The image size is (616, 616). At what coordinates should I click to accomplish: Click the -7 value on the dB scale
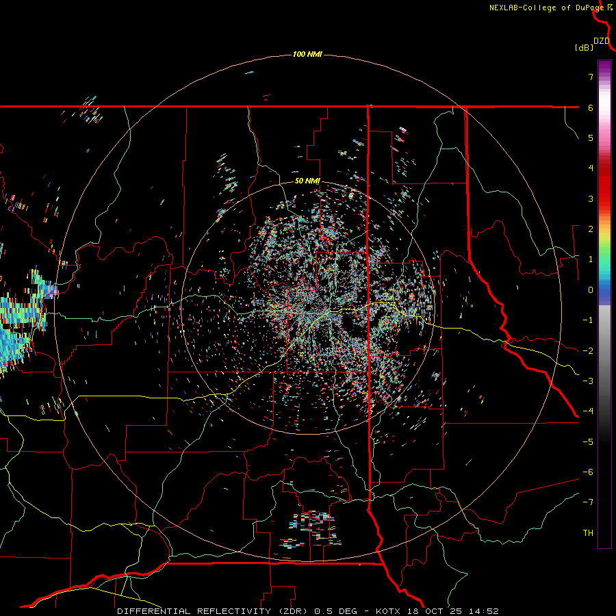pos(588,502)
